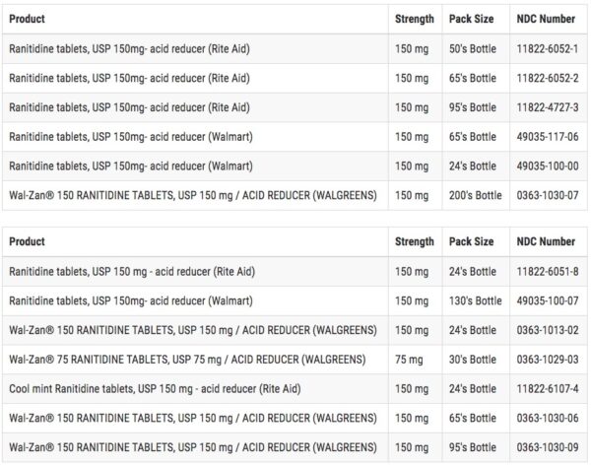Screen dimensions: 591x465
Task: Click Product header in second table
Action: 27,241
